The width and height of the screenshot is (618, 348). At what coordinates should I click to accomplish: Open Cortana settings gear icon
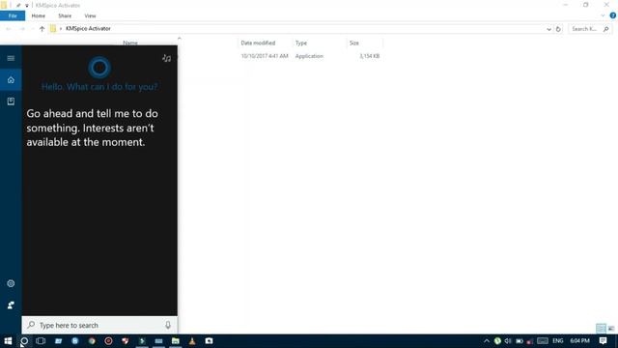pyautogui.click(x=11, y=283)
